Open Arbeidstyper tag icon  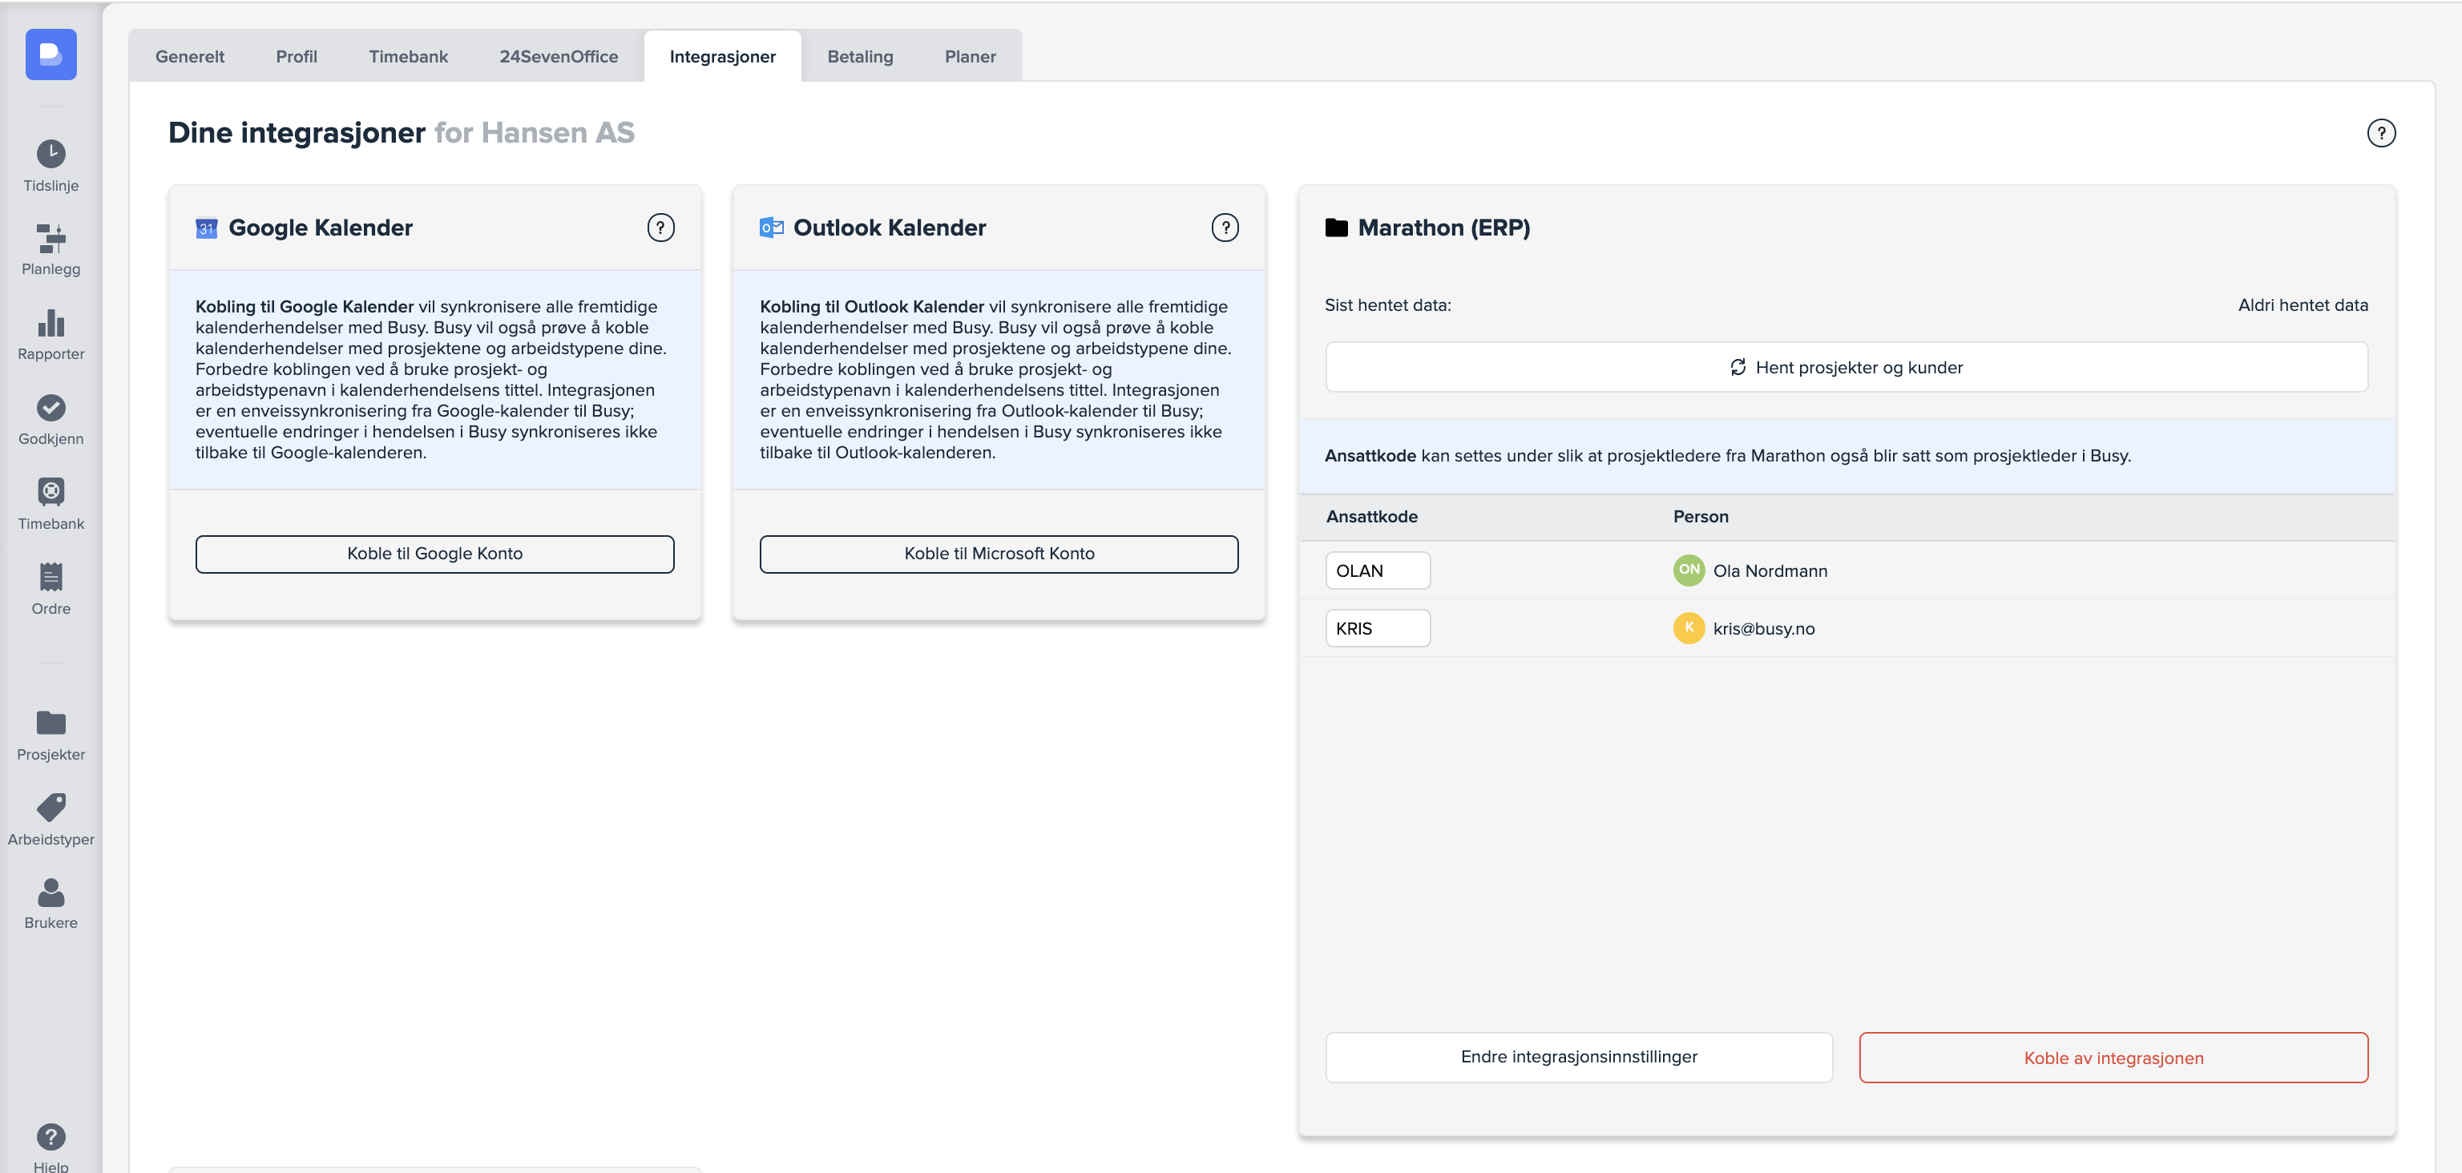coord(50,808)
